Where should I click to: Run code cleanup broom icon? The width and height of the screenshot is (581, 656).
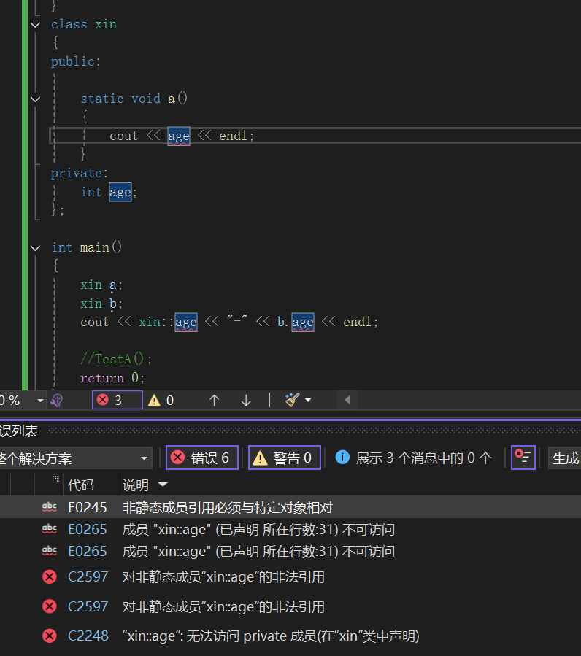coord(292,400)
